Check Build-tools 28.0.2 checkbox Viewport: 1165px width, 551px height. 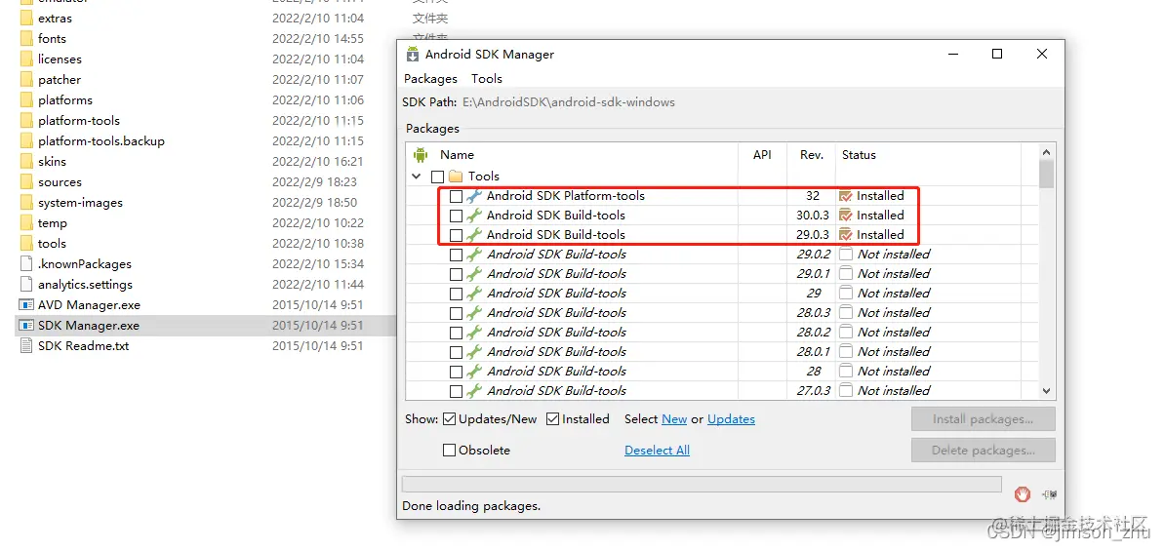click(x=457, y=332)
